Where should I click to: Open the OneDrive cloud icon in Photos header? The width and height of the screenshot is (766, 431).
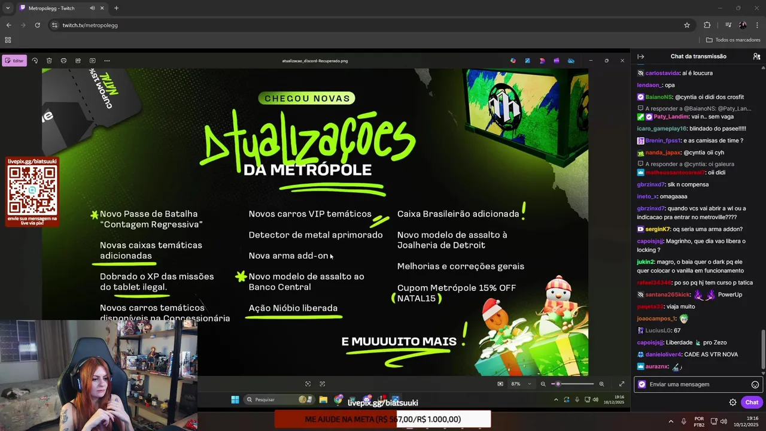click(571, 60)
